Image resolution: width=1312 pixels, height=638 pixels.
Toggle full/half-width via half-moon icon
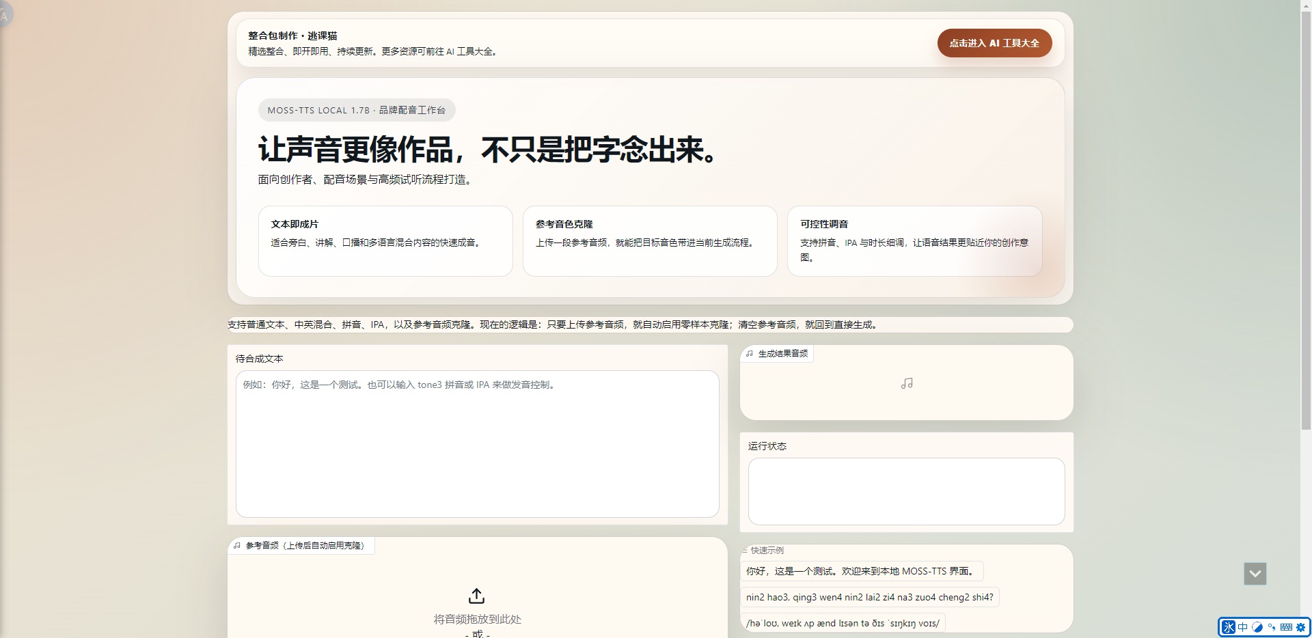tap(1257, 627)
